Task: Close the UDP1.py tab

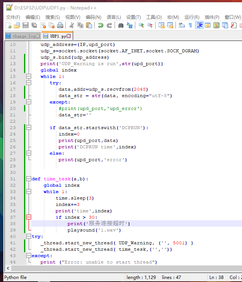Action: click(69, 36)
